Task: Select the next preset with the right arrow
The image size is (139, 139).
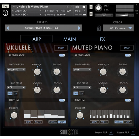Action: point(79,28)
